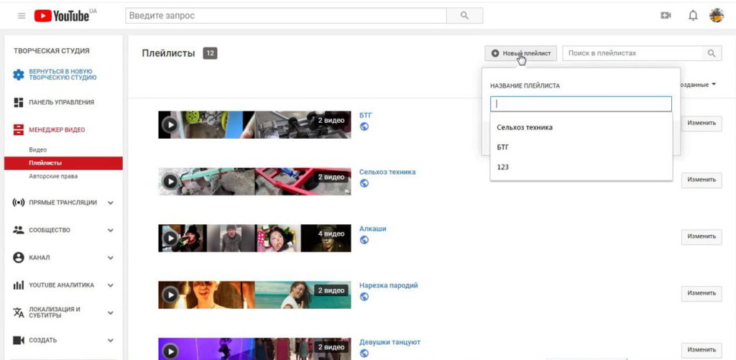Click the playlist search magnifier icon

(712, 53)
